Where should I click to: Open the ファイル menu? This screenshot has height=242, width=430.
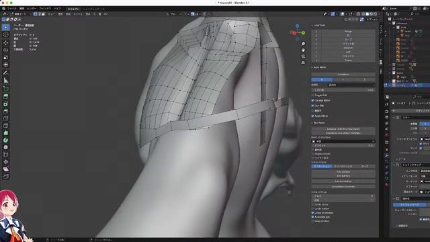point(11,9)
